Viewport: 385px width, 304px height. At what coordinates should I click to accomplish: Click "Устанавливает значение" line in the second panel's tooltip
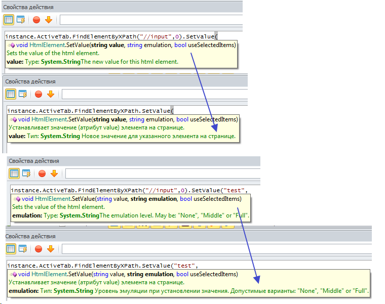[96, 127]
